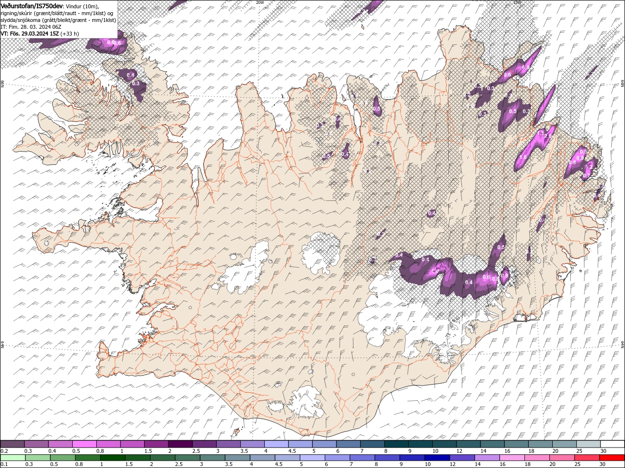625x468 pixels.
Task: Click the 'IT: Fim. 28. 03. 2024 06Z' line
Action: (31, 27)
